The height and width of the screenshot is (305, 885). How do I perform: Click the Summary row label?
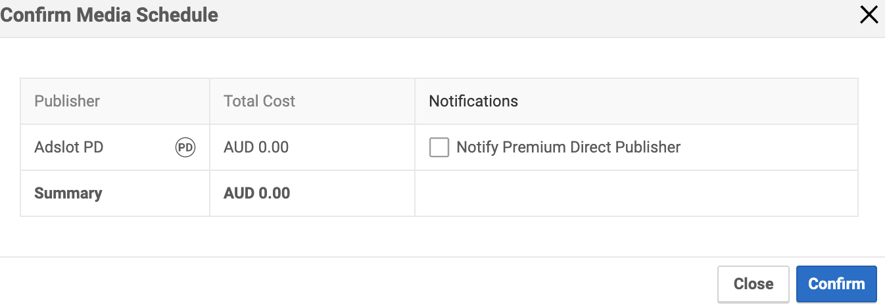point(68,193)
